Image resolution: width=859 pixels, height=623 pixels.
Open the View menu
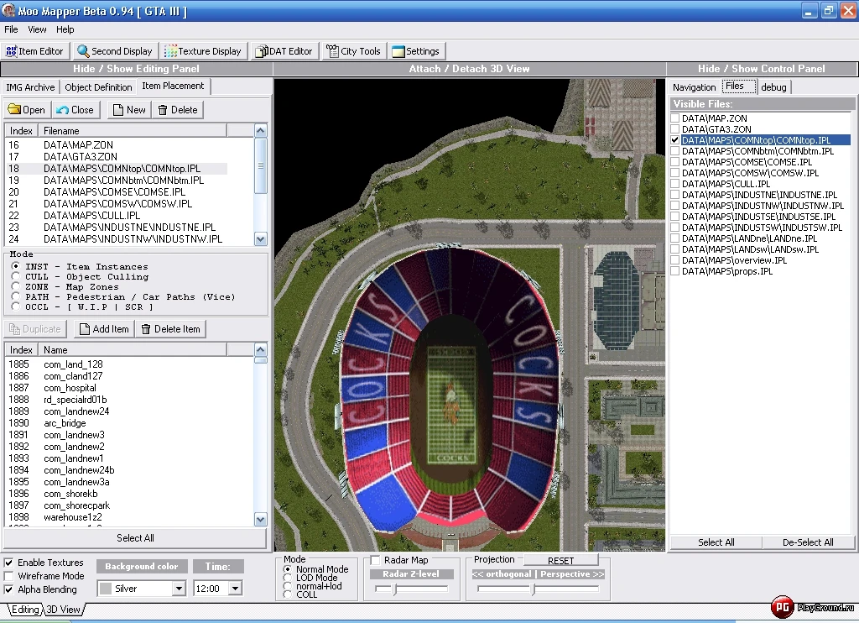pos(37,29)
